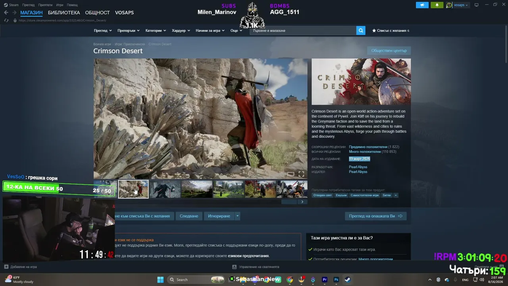Expand the Начини за игра dropdown

pos(210,31)
